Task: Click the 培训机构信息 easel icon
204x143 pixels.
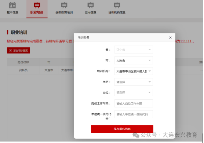Action: (117, 5)
